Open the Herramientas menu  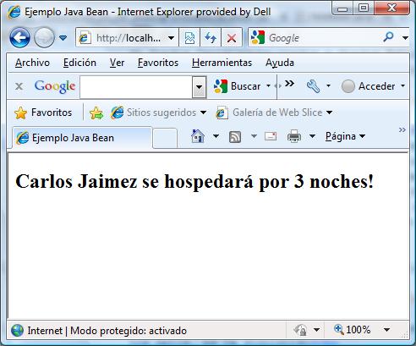click(x=222, y=63)
